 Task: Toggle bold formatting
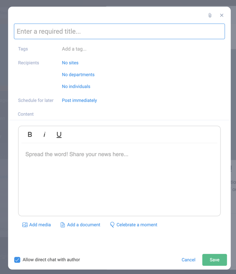pyautogui.click(x=30, y=135)
